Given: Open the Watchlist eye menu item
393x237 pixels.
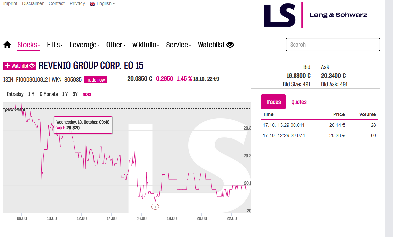Looking at the screenshot, I should 216,45.
